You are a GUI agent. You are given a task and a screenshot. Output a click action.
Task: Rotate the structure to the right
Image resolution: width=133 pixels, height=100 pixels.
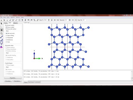tap(32, 20)
